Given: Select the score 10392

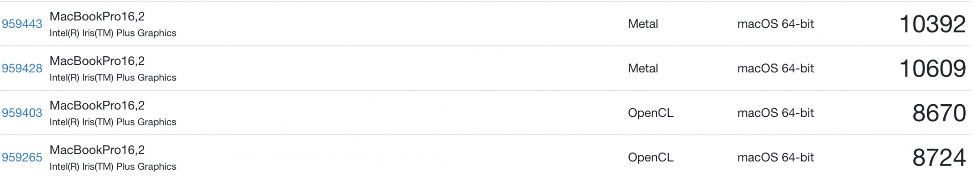Looking at the screenshot, I should [x=932, y=24].
